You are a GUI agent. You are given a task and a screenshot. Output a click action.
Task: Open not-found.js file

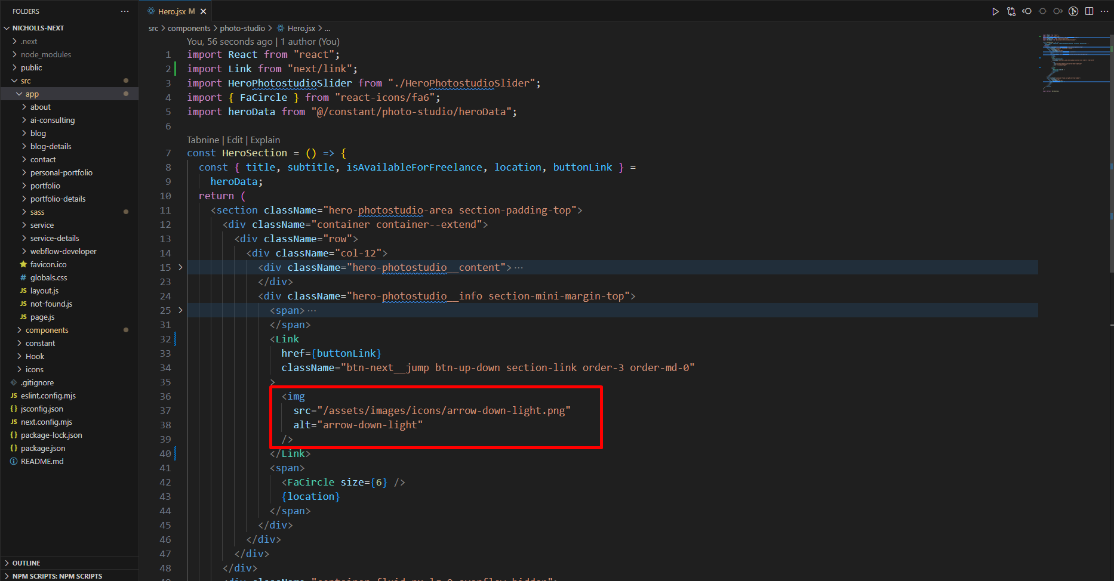51,304
